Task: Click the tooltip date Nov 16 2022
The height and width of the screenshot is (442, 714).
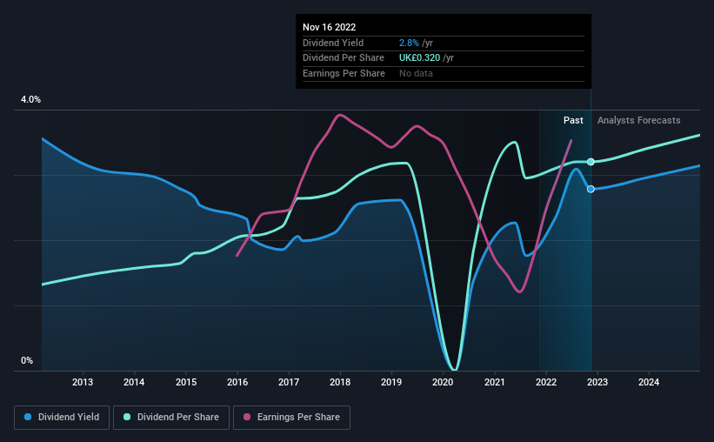Action: point(330,27)
